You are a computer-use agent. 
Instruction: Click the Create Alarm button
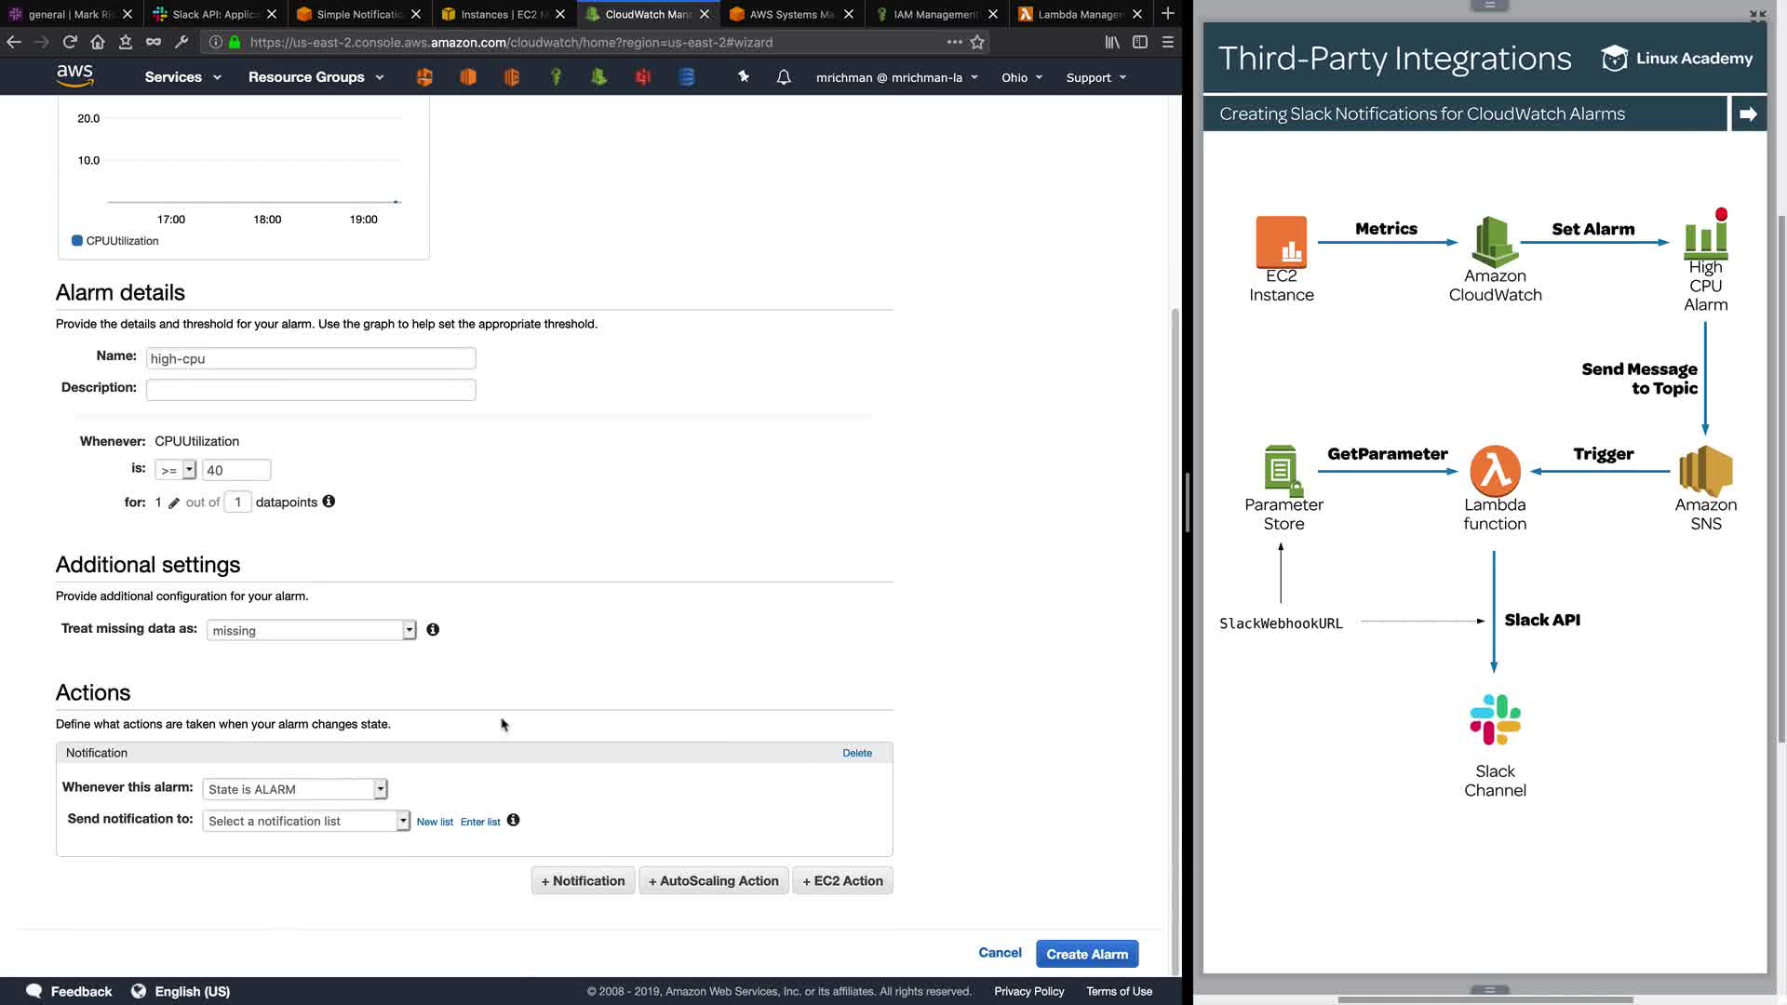[x=1086, y=954]
